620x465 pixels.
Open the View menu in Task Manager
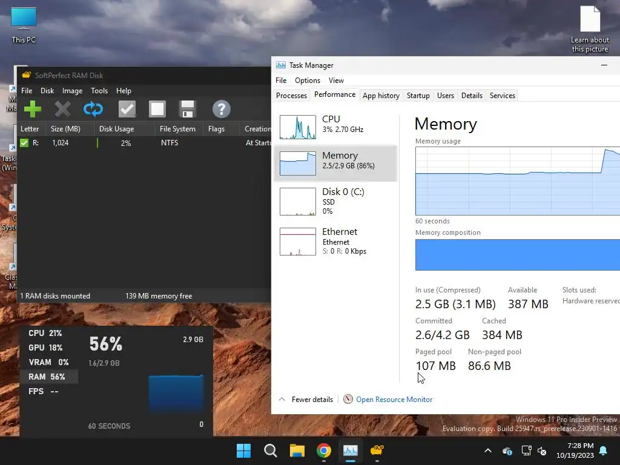pyautogui.click(x=336, y=81)
